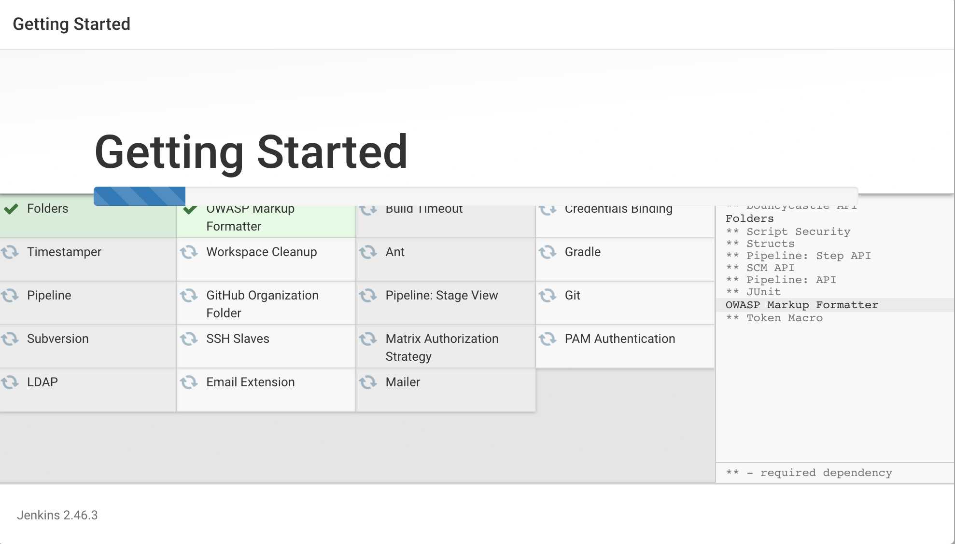Click the pending sync icon next to Timestamper
The image size is (955, 544).
point(10,252)
